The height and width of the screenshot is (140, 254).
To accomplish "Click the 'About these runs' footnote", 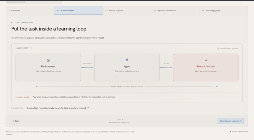I will click(70, 133).
